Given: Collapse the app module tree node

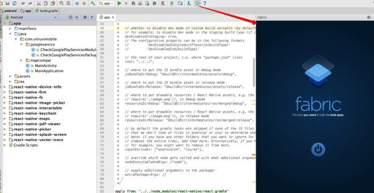Looking at the screenshot, I should (5, 23).
